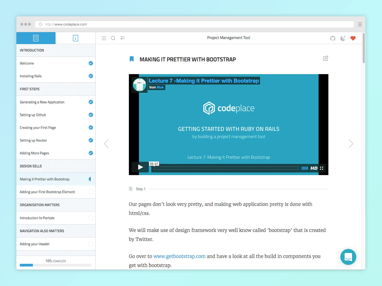This screenshot has width=382, height=286.
Task: Open the Installing Rails lesson
Action: pyautogui.click(x=56, y=76)
